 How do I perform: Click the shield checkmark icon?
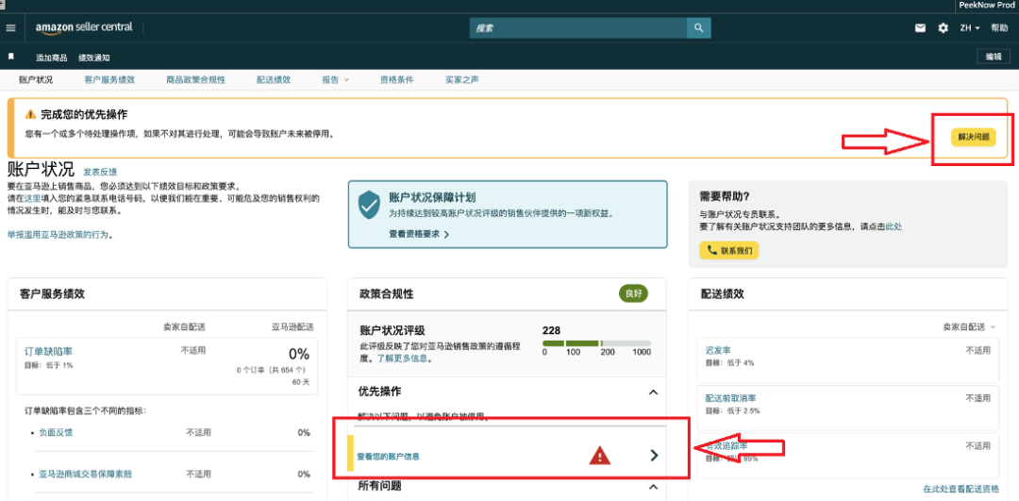369,205
